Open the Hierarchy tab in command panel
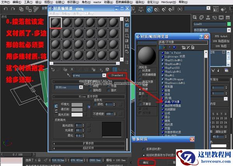233x166 pixels. [x=208, y=17]
